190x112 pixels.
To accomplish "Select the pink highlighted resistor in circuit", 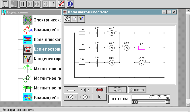I will (x=141, y=48).
